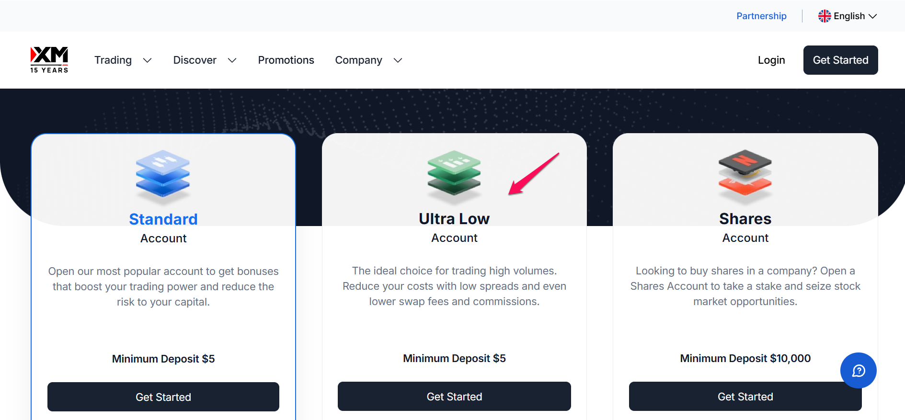The image size is (905, 420).
Task: Click the UK flag language icon
Action: pos(825,16)
